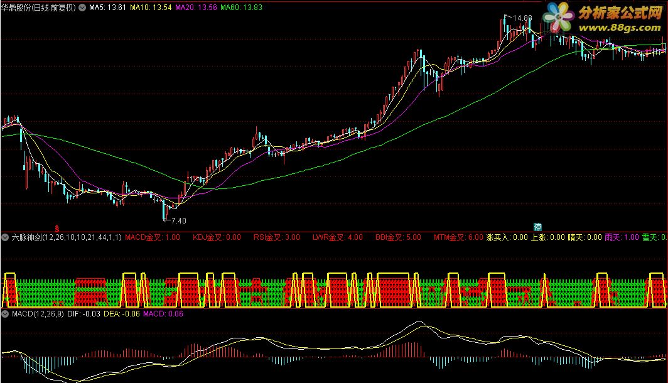
Task: Select the MACD金叉: 1.00 value
Action: click(153, 237)
